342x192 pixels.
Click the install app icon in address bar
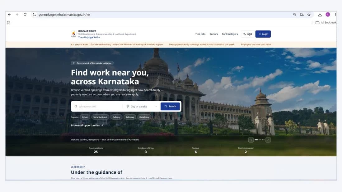[302, 15]
